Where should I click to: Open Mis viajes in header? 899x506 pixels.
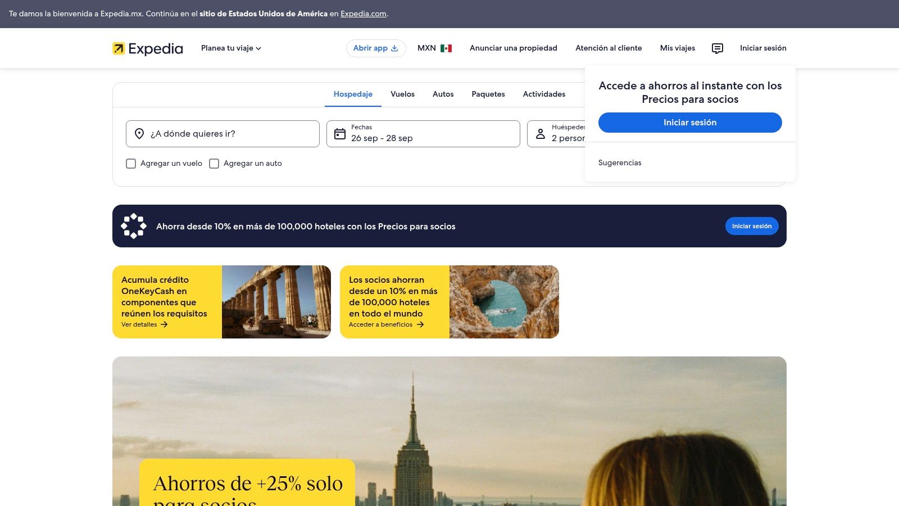click(677, 48)
